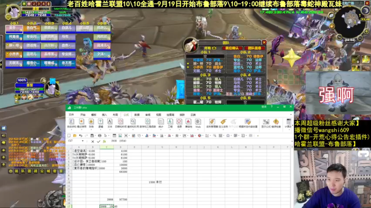The image size is (371, 208).
Task: Click the pie chart icon in quick toolbar
Action: coord(200,135)
